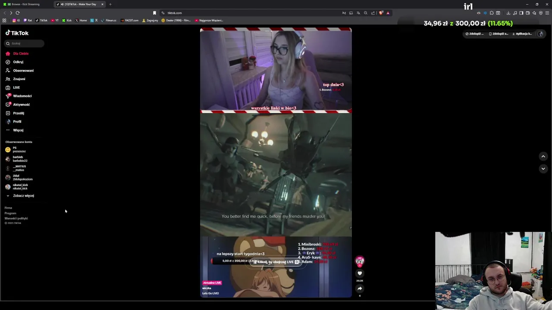
Task: Like the video with heart icon
Action: click(360, 273)
